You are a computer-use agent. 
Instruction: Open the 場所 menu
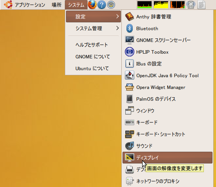coord(57,5)
